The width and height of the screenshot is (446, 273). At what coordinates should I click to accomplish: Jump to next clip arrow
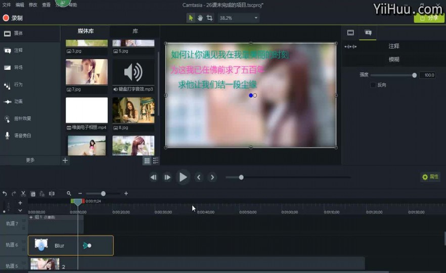click(x=212, y=177)
